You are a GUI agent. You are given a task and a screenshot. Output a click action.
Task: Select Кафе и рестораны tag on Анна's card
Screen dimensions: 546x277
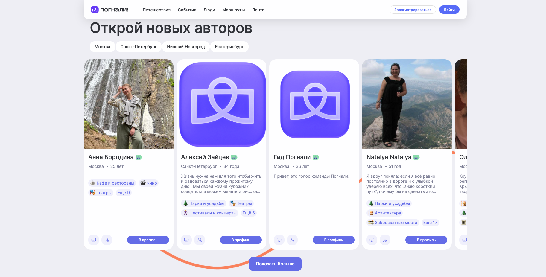(x=112, y=183)
